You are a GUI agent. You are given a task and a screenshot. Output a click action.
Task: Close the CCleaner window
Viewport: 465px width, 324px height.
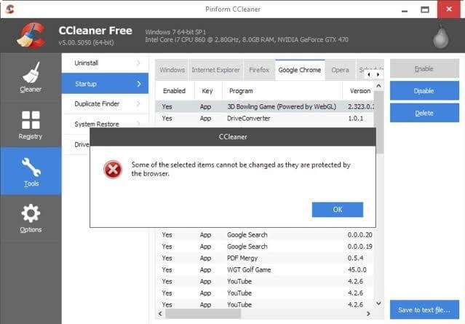(449, 9)
